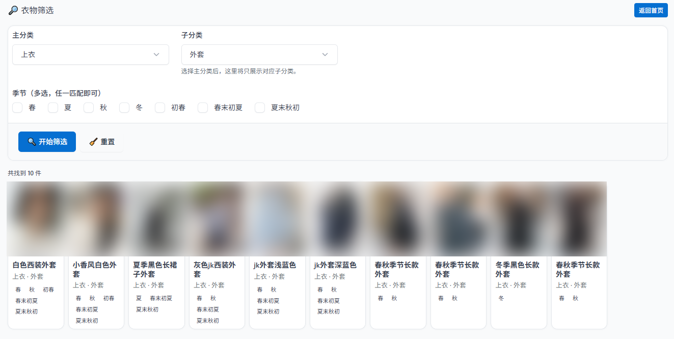
Task: Open the 子分类 dropdown showing 外套
Action: pyautogui.click(x=259, y=55)
